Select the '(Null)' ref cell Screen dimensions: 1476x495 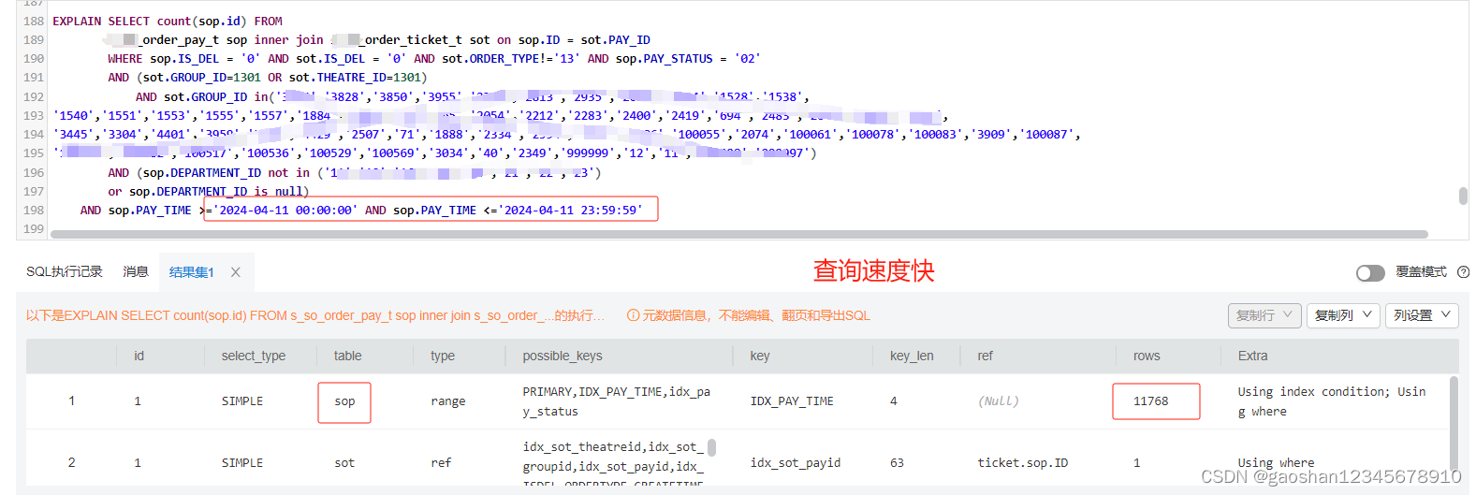tap(998, 401)
